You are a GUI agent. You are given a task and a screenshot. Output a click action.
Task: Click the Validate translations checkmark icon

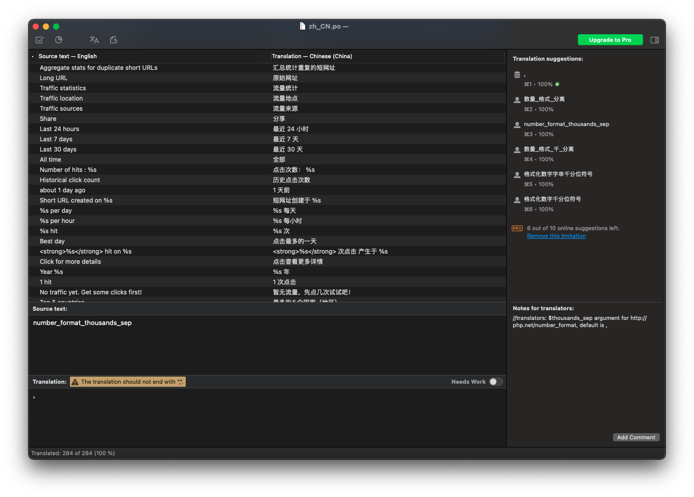click(40, 40)
